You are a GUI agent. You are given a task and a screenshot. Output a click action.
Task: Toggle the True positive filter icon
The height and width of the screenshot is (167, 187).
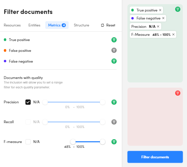(114, 40)
